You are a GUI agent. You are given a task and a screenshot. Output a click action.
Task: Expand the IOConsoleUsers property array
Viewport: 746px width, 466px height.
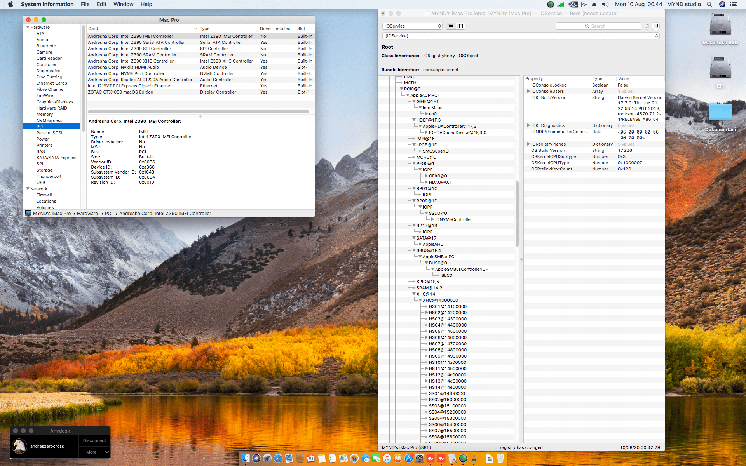(528, 91)
